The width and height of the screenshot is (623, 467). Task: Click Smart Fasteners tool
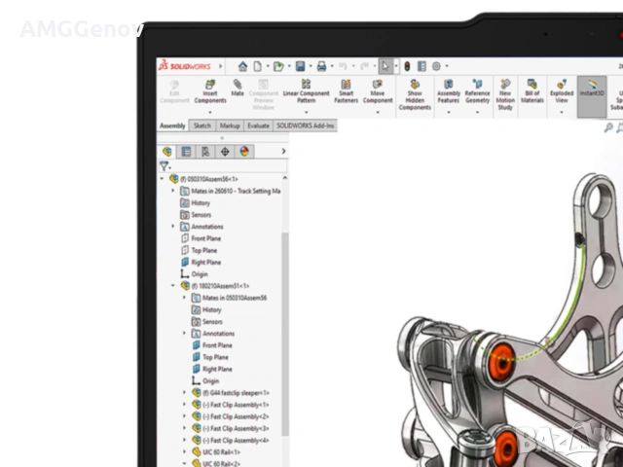346,92
